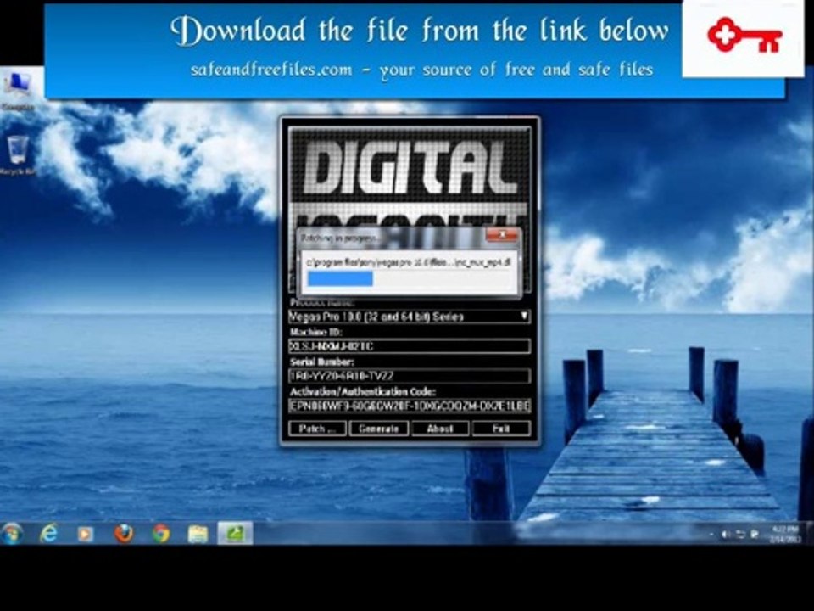Click the About button
814x611 pixels.
(440, 428)
